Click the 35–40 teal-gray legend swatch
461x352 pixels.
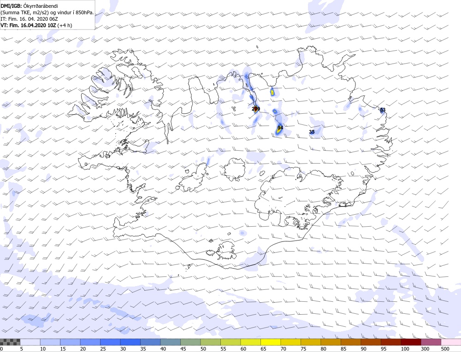tap(151, 342)
